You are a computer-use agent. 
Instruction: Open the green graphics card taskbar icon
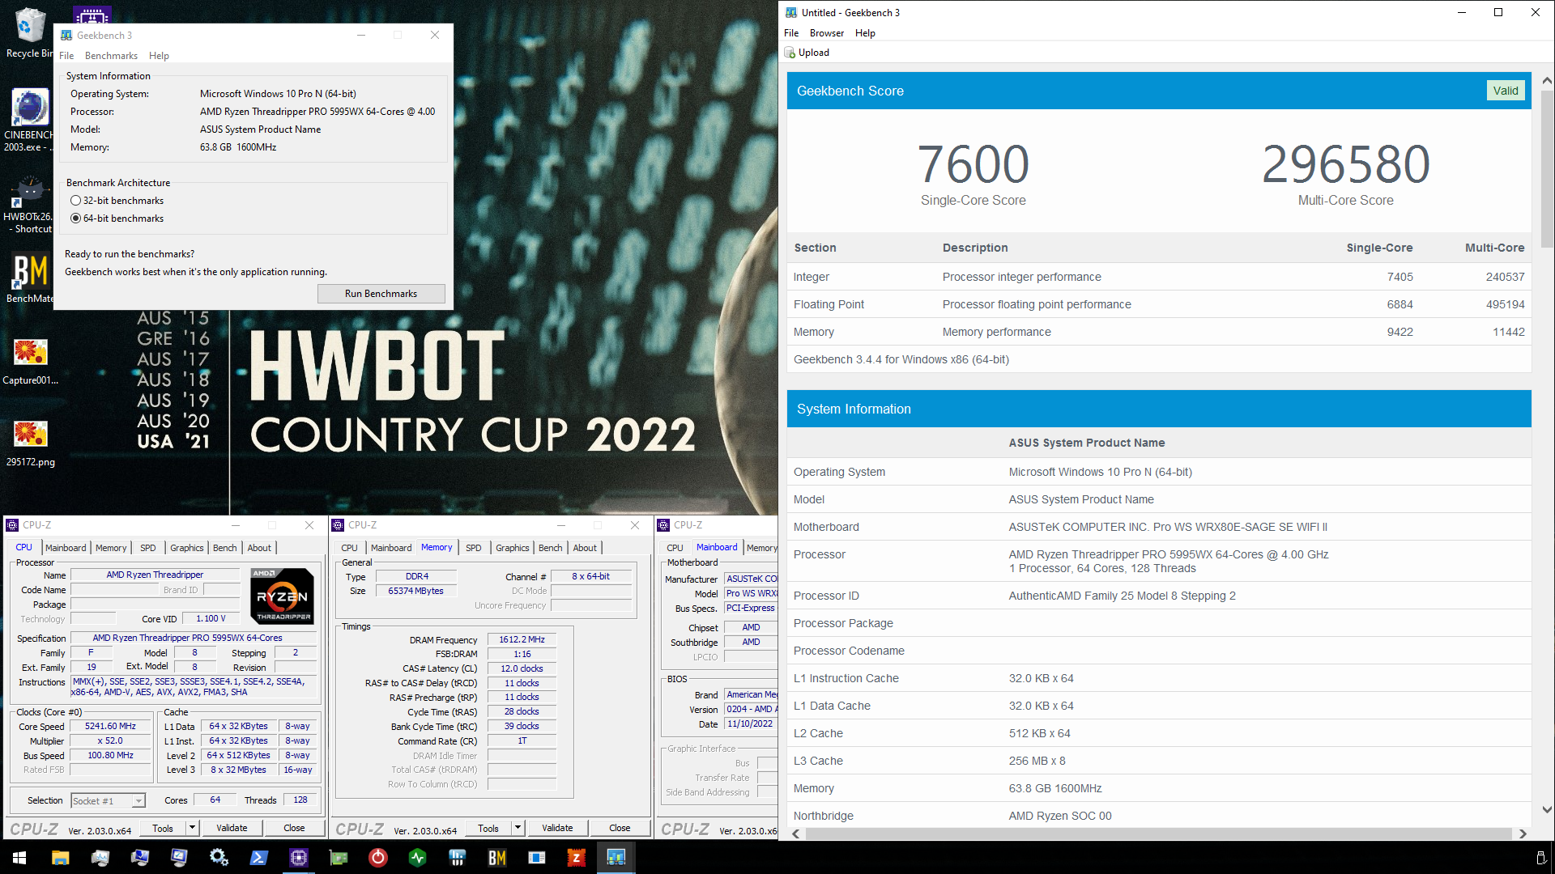point(339,858)
